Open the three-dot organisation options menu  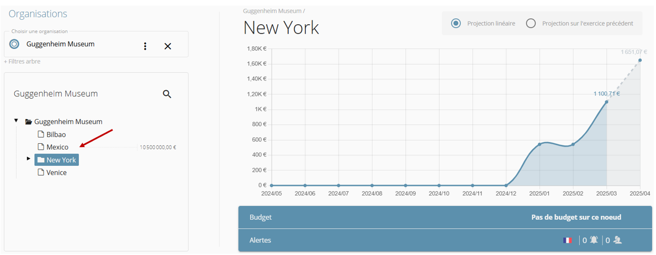[145, 46]
